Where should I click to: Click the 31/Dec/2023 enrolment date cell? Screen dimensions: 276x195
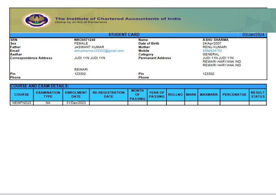coord(76,103)
